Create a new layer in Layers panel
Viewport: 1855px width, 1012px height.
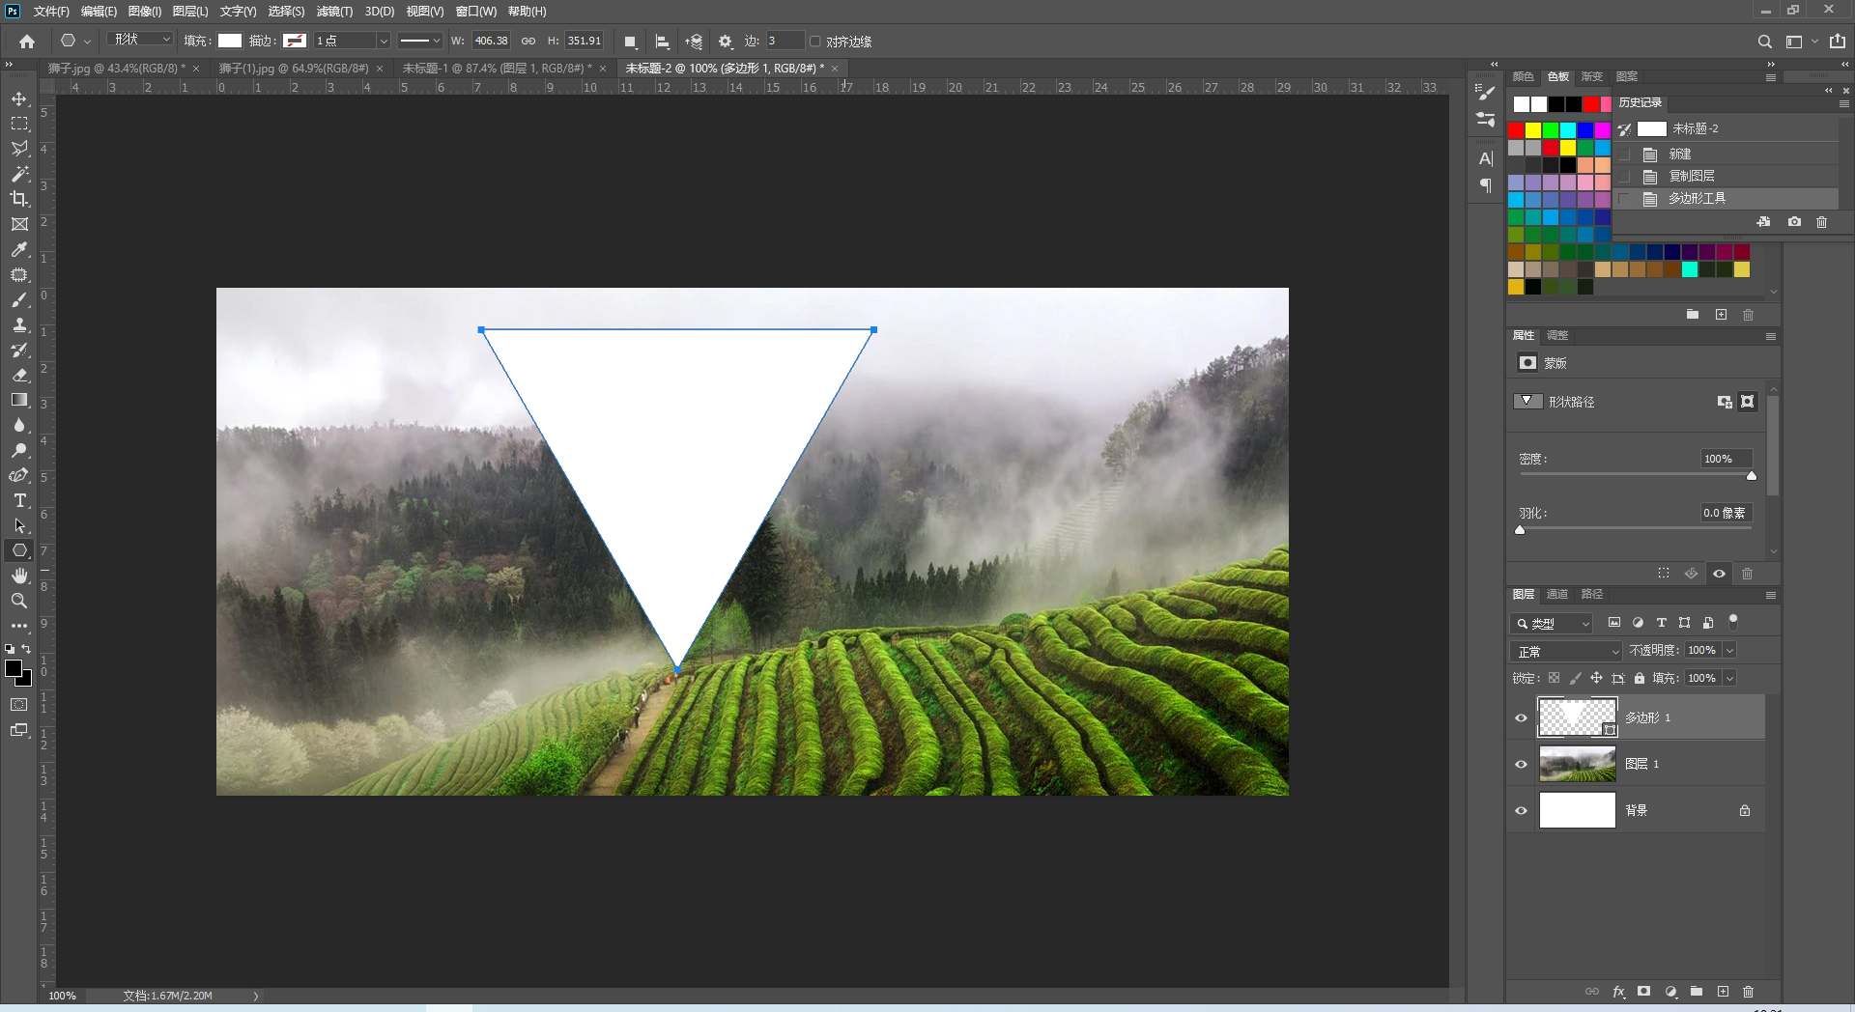pos(1723,992)
